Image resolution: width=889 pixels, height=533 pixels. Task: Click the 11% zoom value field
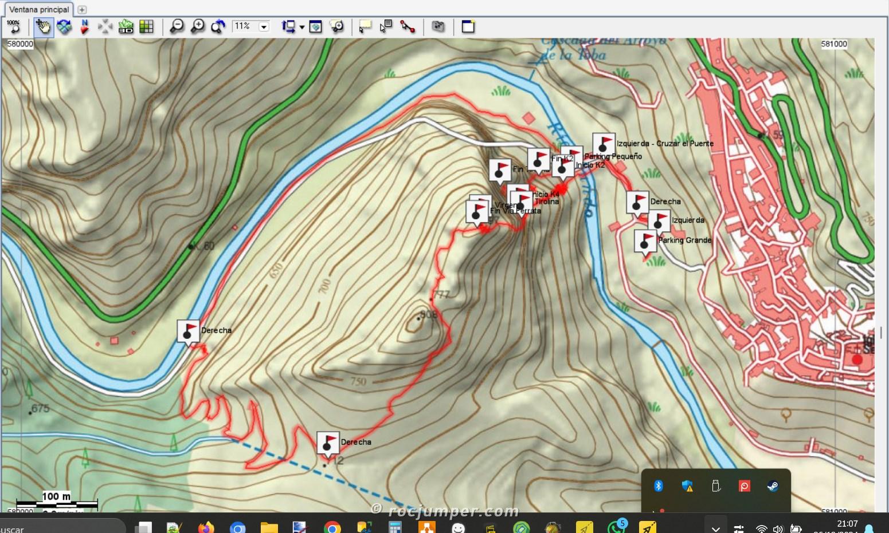[x=245, y=26]
